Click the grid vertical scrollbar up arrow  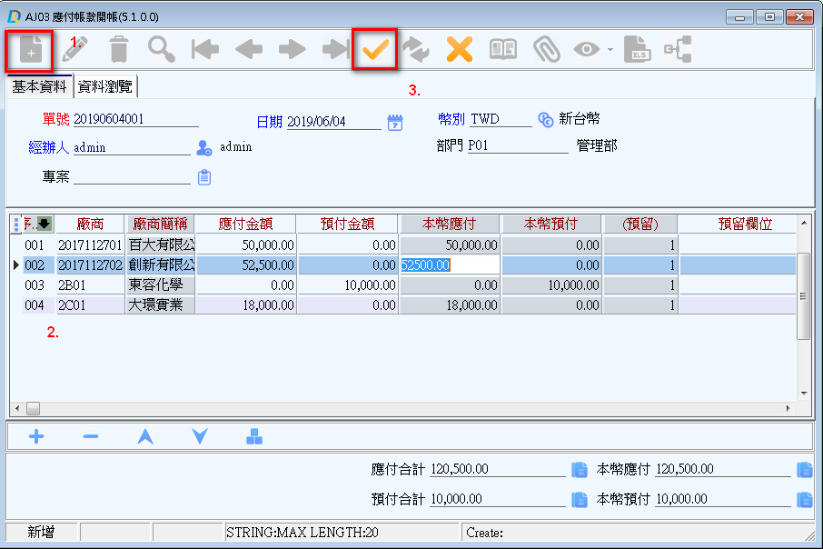pyautogui.click(x=804, y=223)
